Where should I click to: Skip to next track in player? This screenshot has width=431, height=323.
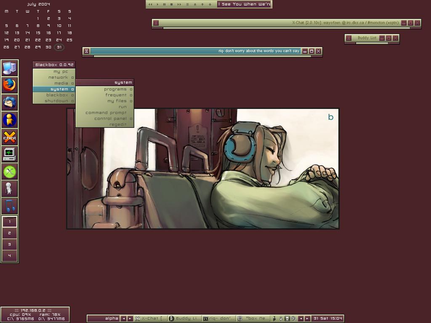click(179, 4)
